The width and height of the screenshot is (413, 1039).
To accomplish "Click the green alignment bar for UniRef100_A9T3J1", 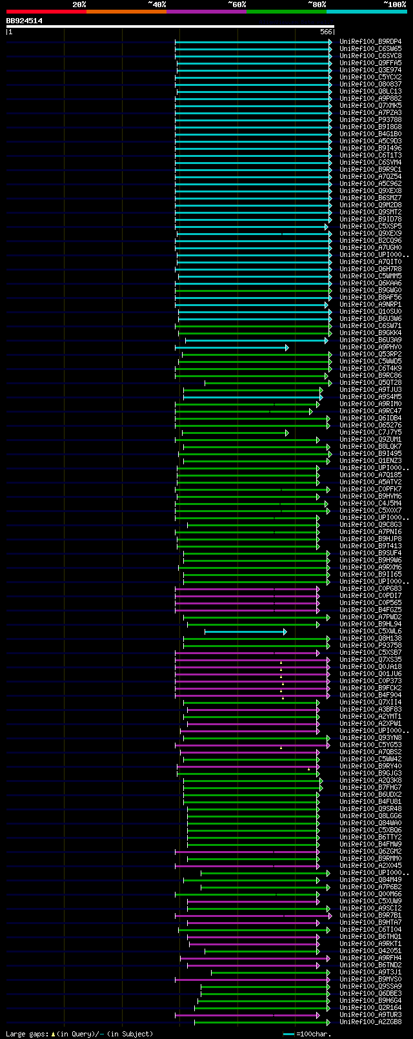I will click(271, 972).
